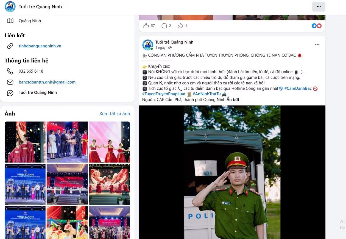Click the banctdoanttn.qnh@gmail.com email link
Viewport: 346px width, 239px height.
coord(47,82)
